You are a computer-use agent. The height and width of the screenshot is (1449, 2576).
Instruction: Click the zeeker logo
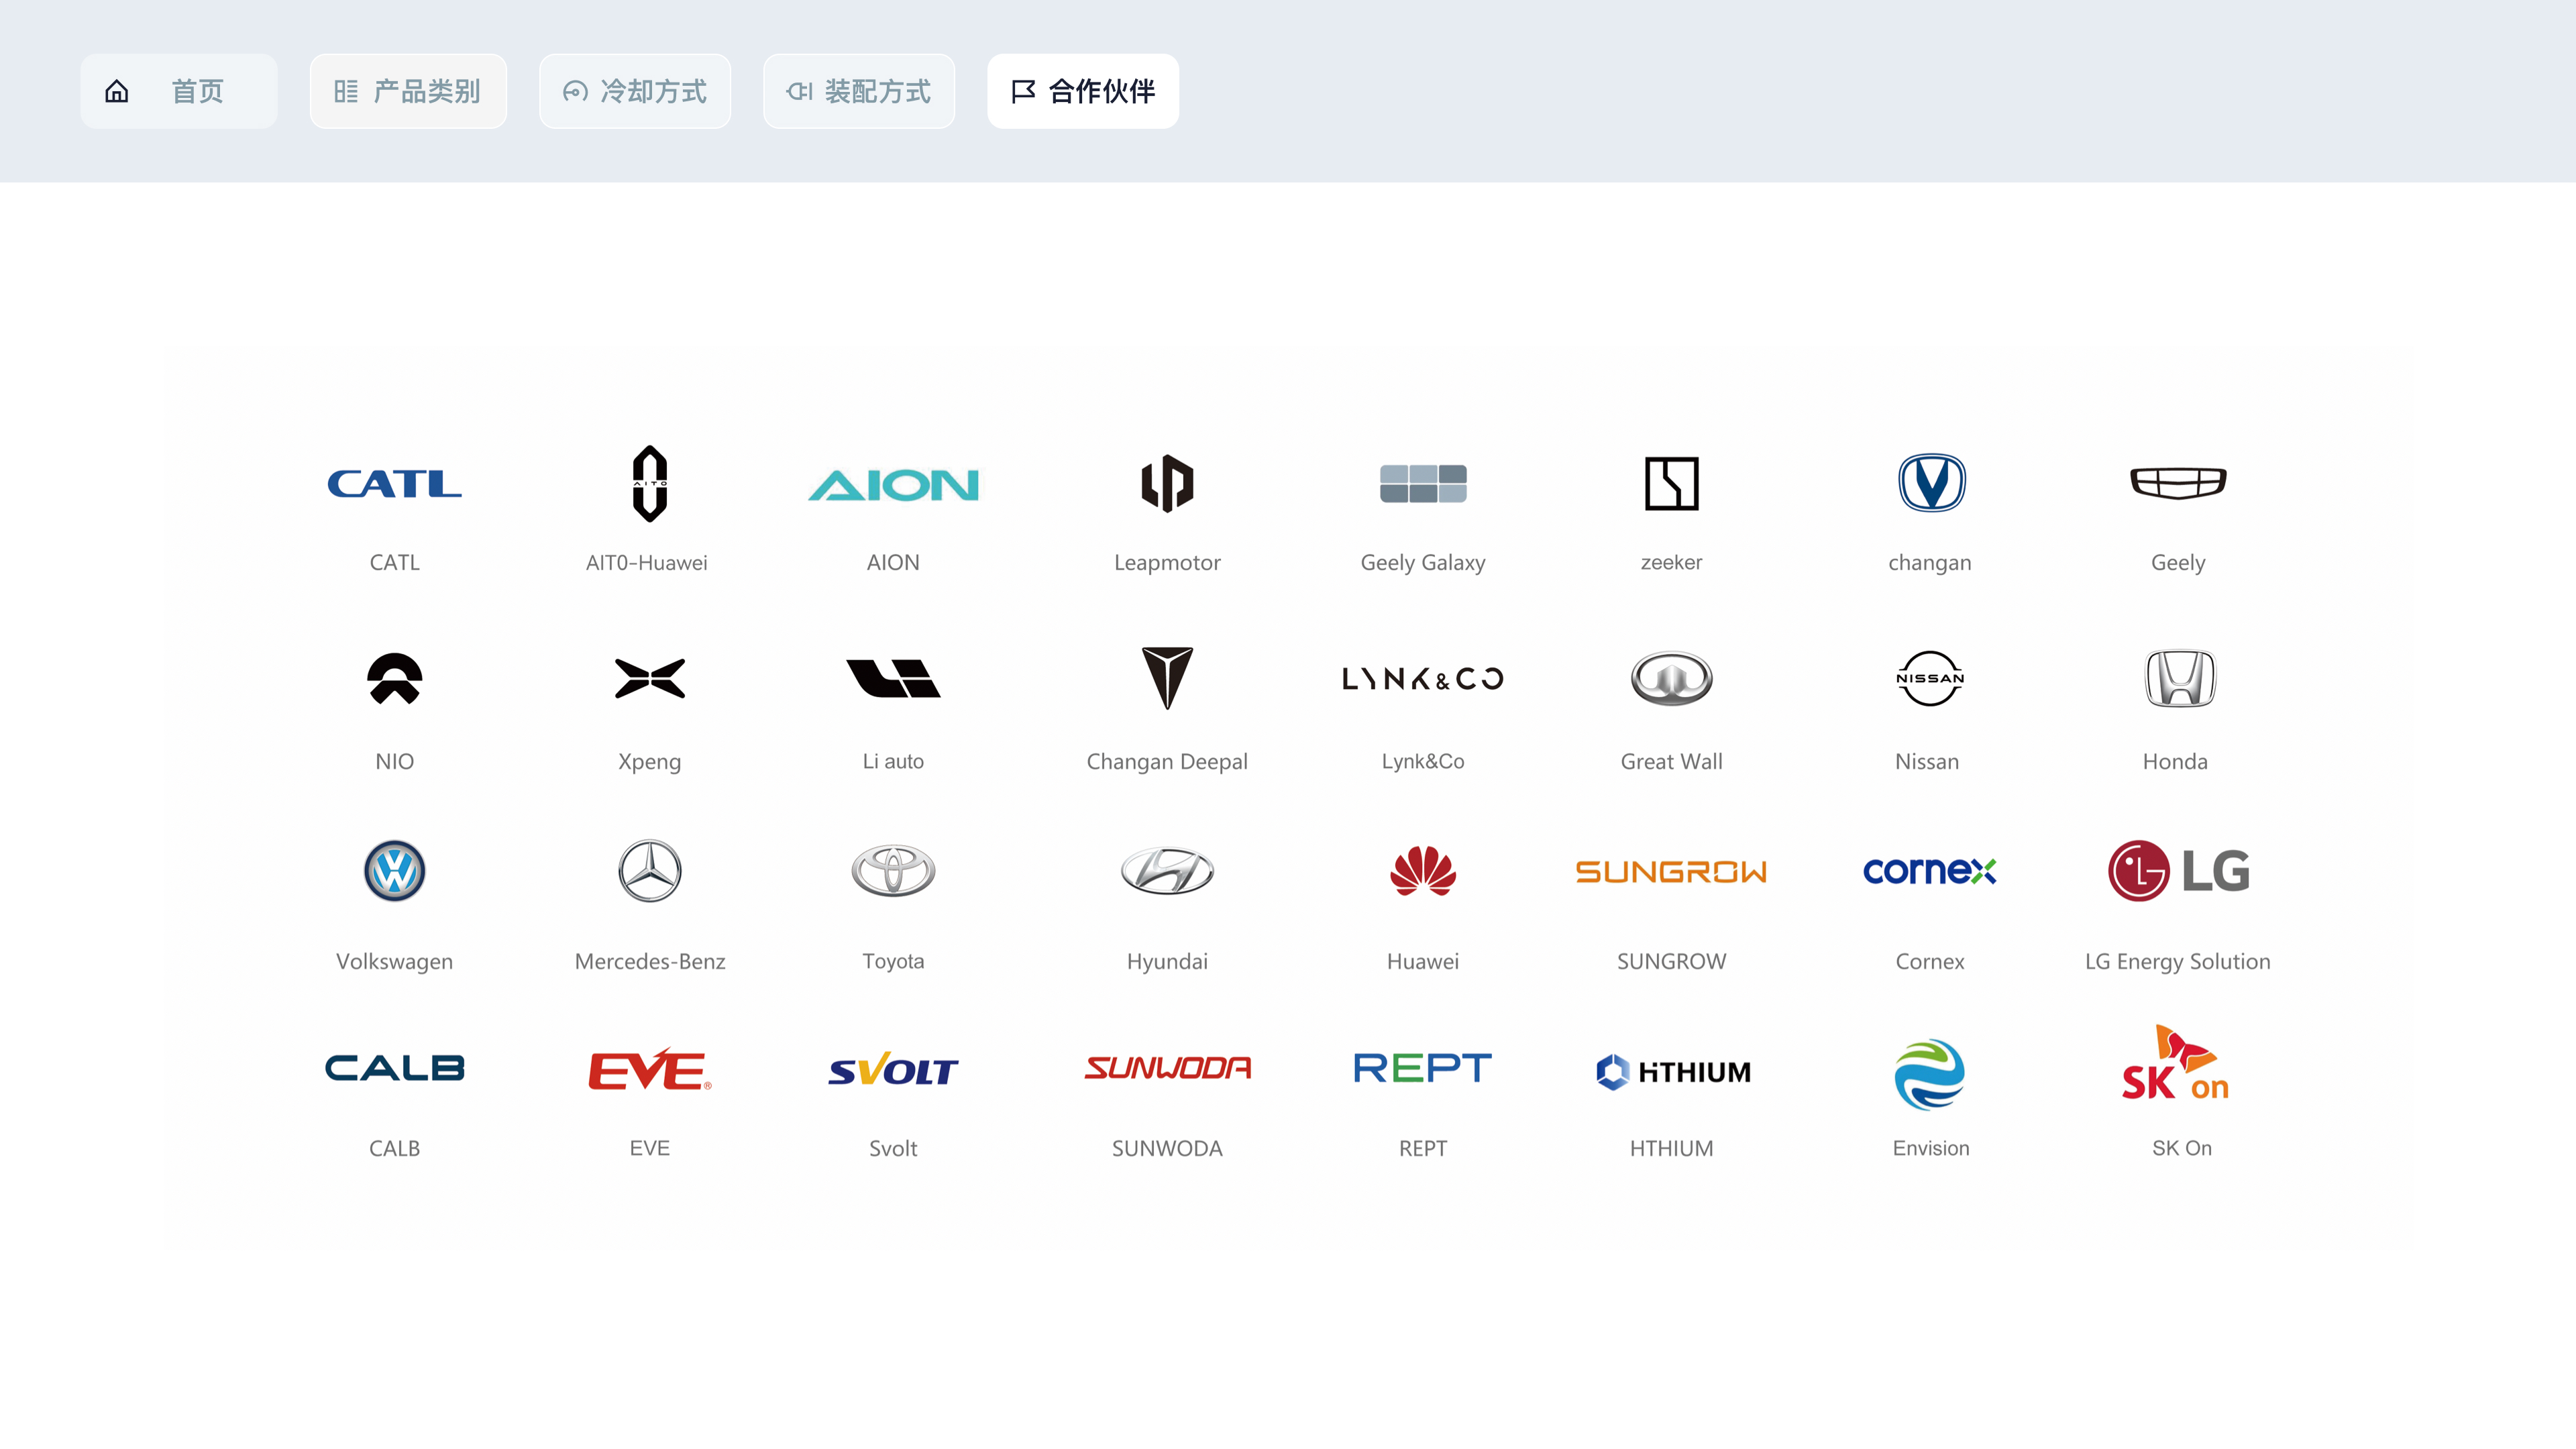[x=1672, y=484]
